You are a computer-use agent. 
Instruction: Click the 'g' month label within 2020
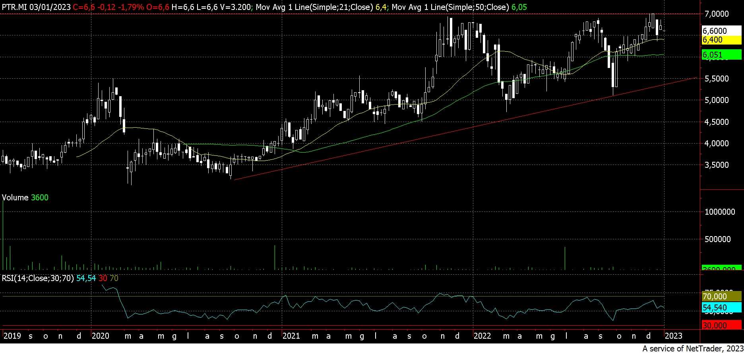(x=174, y=337)
